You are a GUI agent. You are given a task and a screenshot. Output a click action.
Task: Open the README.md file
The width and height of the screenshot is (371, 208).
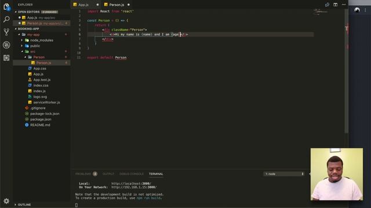click(40, 125)
